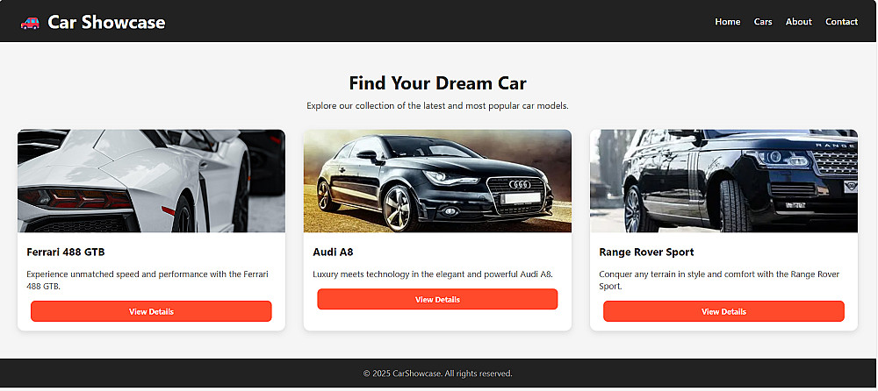View Details for Range Rover Sport
The image size is (878, 391).
tap(723, 311)
